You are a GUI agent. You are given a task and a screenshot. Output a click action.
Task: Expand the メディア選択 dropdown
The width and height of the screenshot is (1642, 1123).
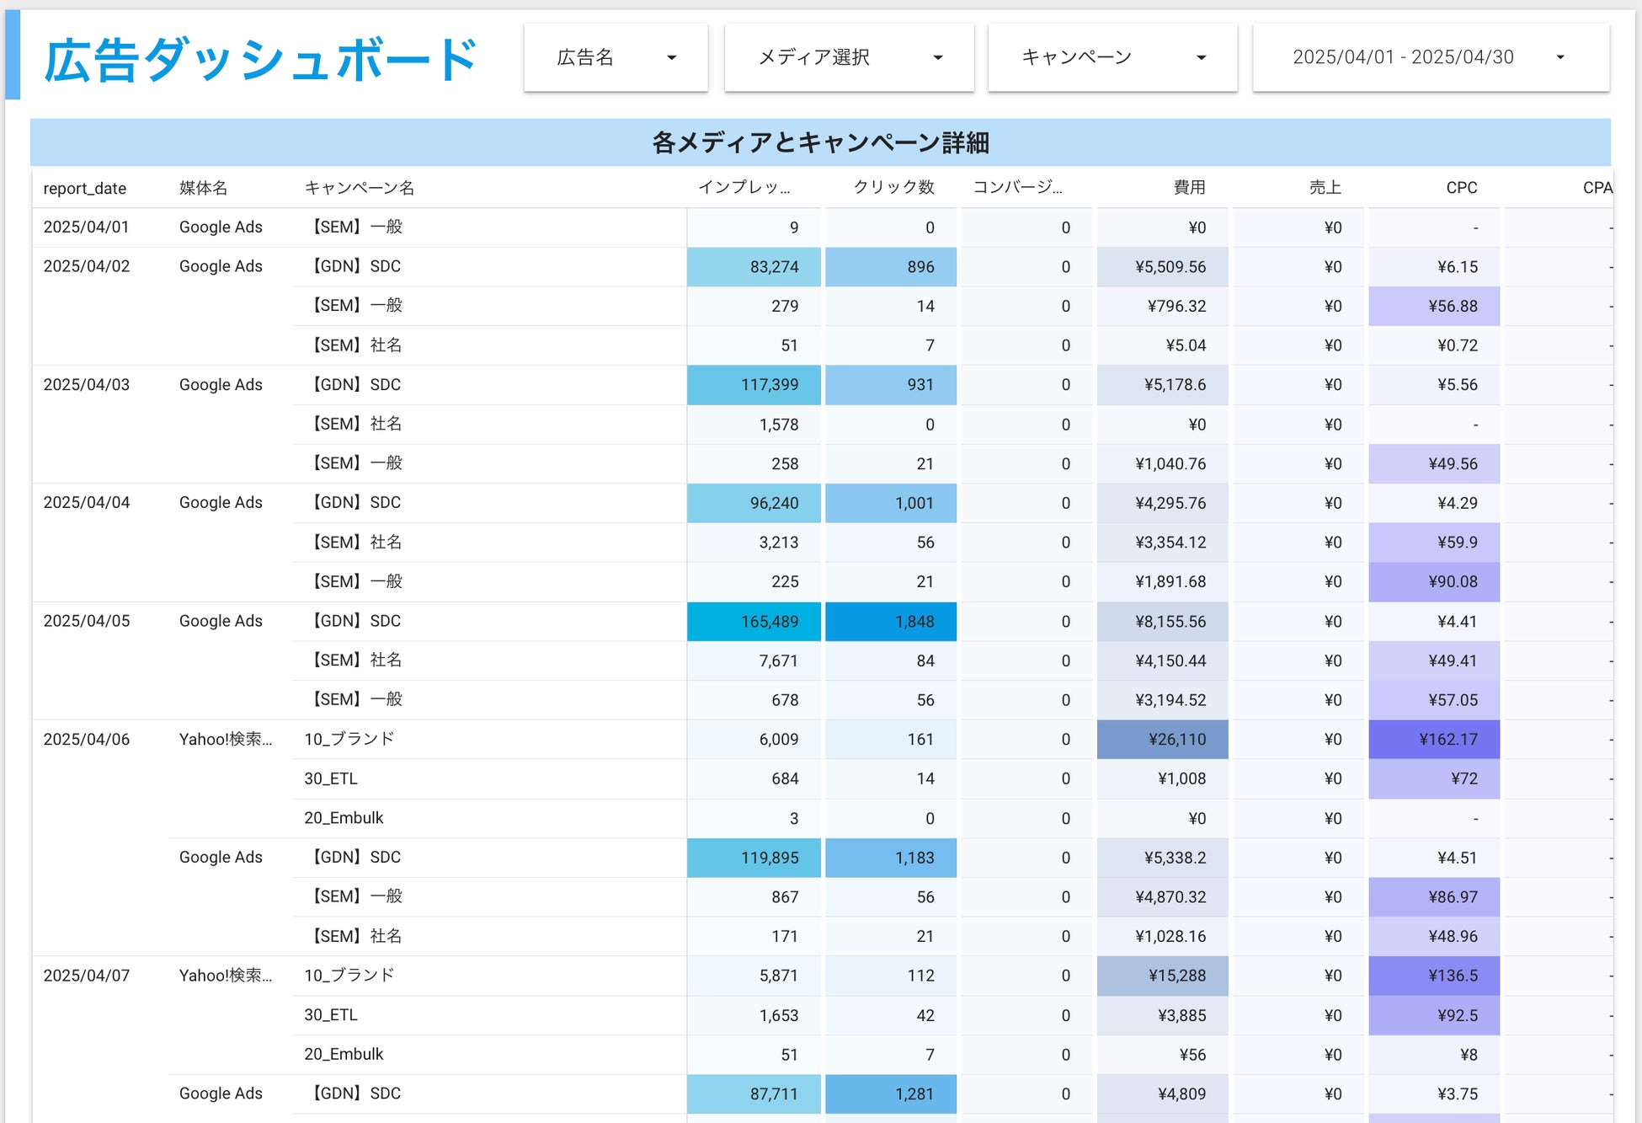point(848,57)
